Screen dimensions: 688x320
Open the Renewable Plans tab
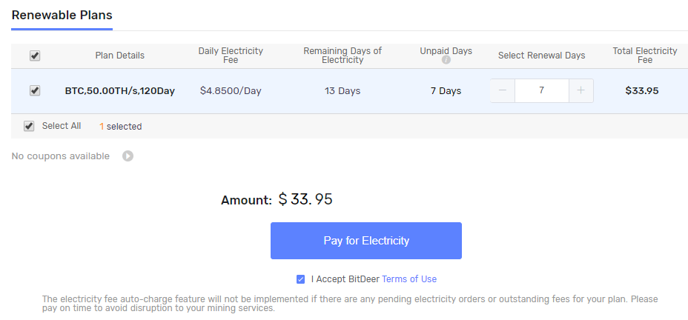[x=62, y=16]
